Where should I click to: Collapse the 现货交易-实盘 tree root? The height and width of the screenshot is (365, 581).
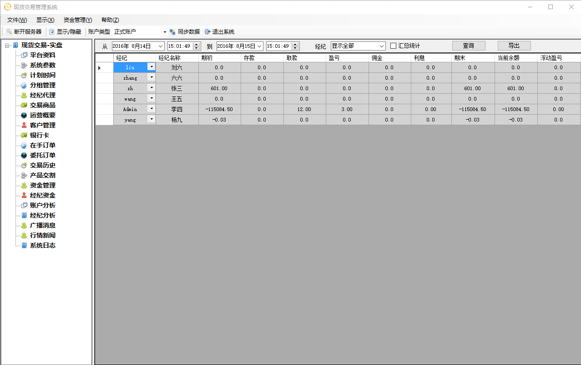click(7, 45)
